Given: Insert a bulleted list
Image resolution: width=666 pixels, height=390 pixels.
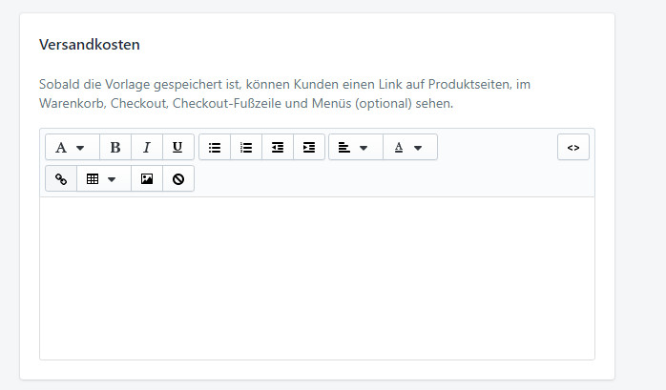Looking at the screenshot, I should [215, 148].
